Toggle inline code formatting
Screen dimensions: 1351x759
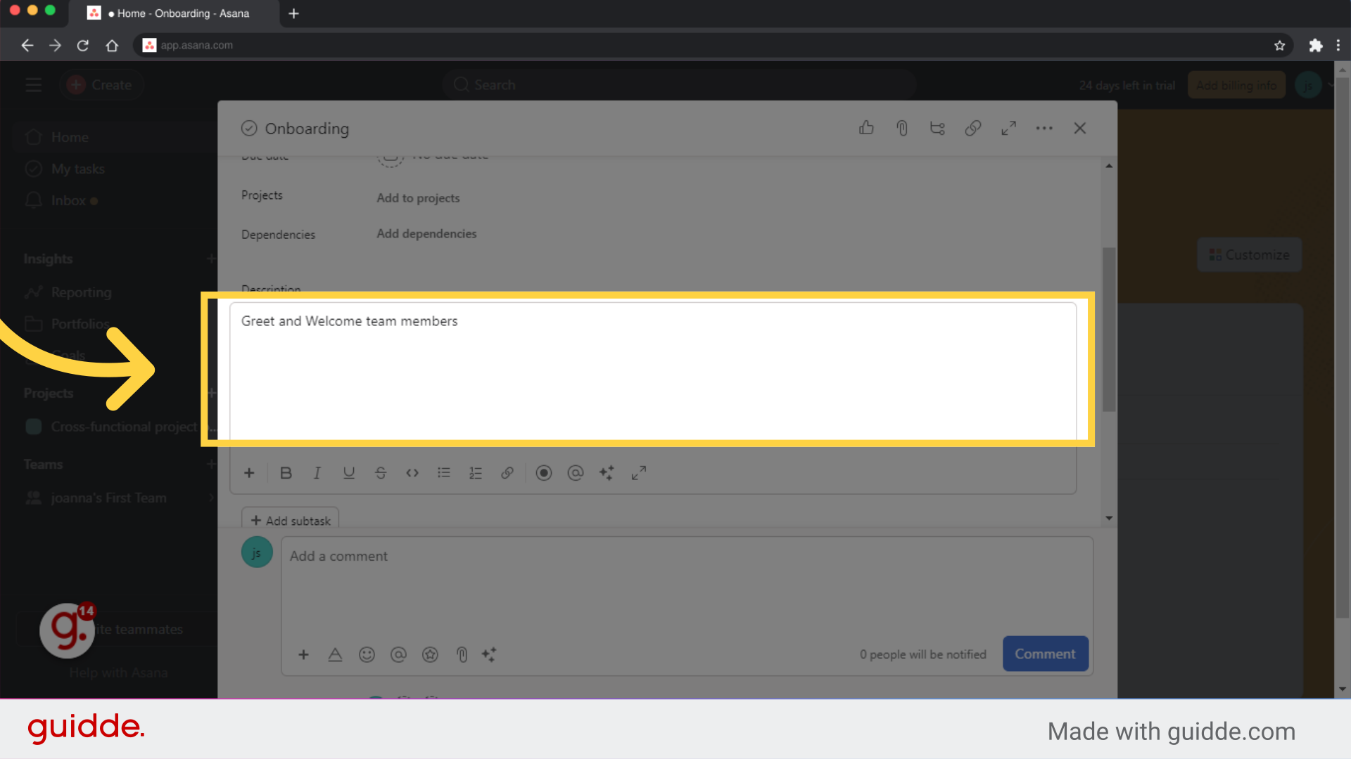click(412, 473)
